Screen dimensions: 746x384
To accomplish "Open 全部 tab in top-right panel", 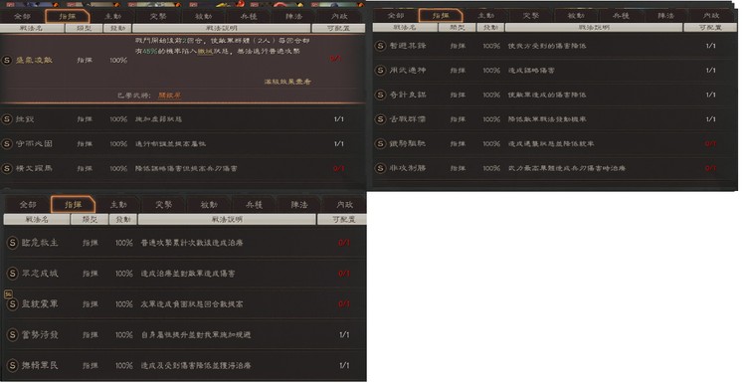I will tap(396, 16).
